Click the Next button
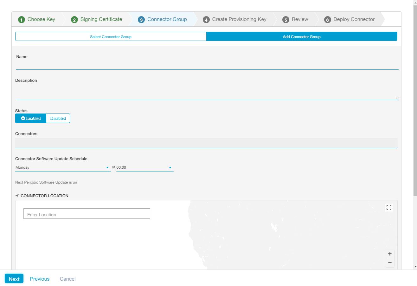This screenshot has height=286, width=417. tap(14, 278)
